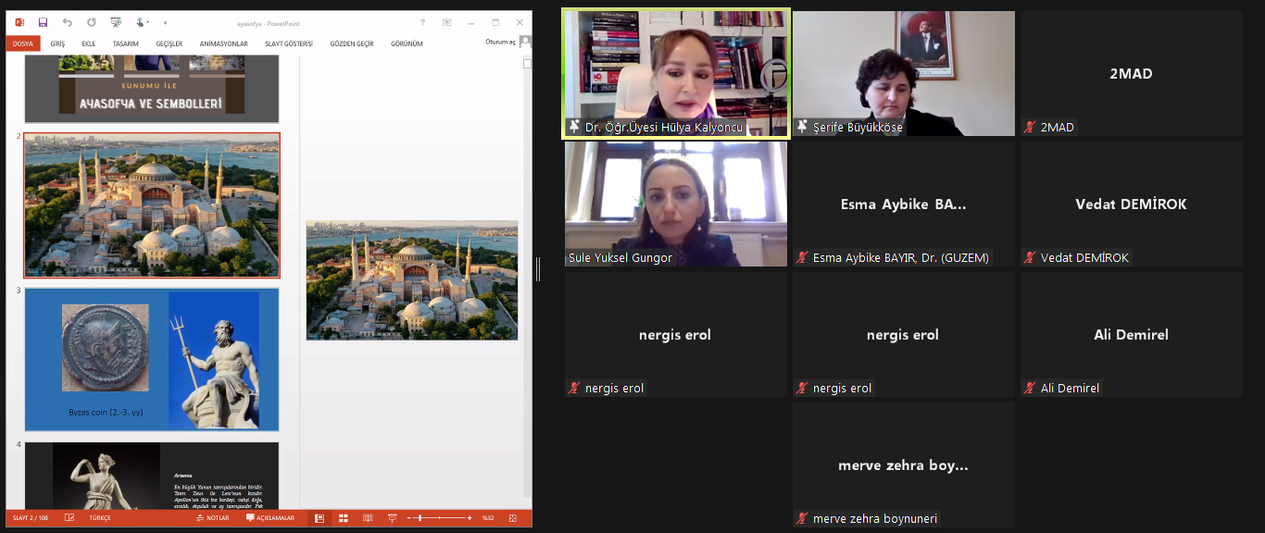
Task: Click the spell check icon in status bar
Action: (x=69, y=518)
